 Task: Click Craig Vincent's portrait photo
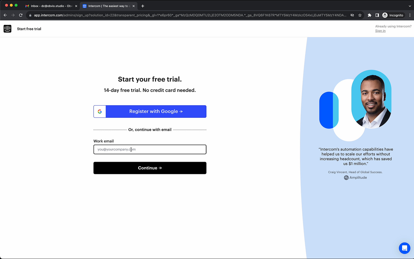371,99
